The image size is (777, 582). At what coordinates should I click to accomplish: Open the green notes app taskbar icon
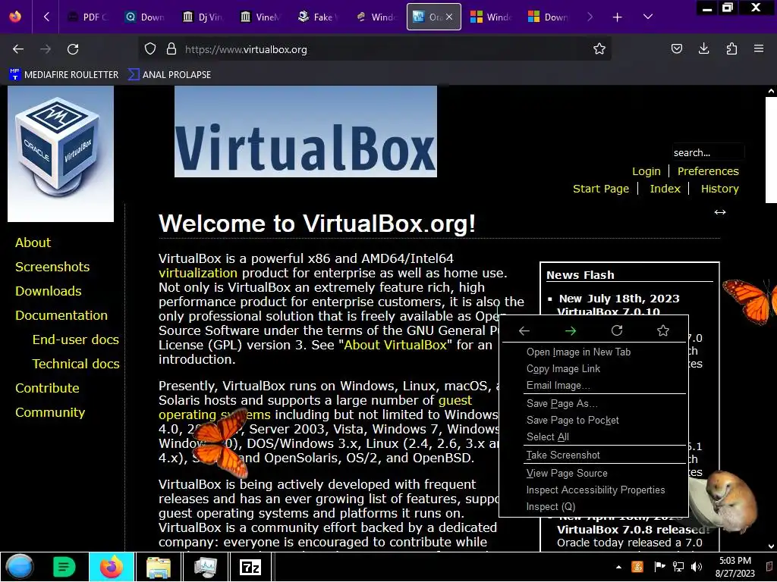coord(64,567)
